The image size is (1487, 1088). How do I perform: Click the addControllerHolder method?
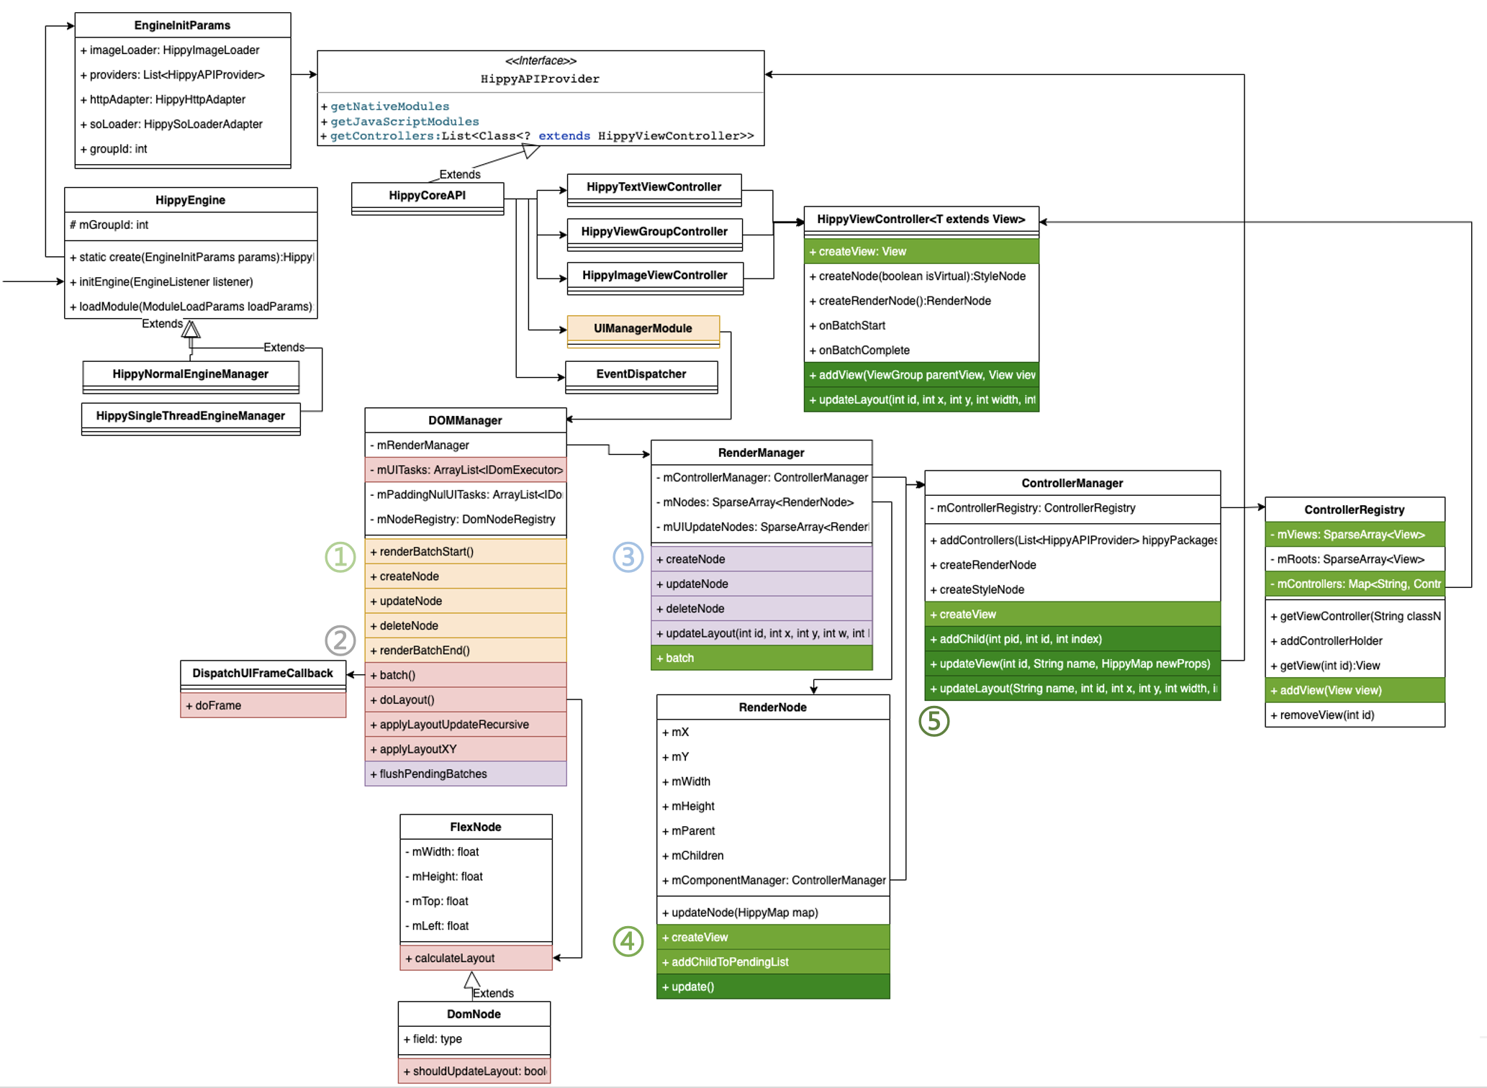point(1355,641)
